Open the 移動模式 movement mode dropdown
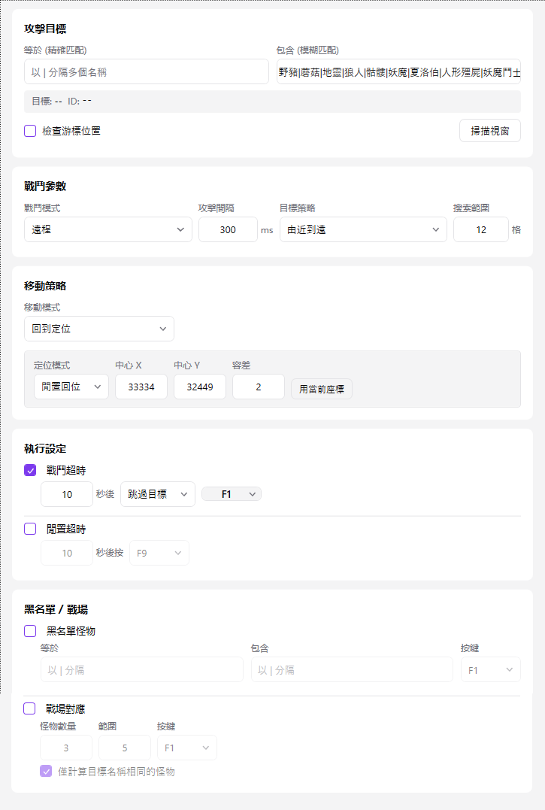The height and width of the screenshot is (810, 545). [x=98, y=329]
